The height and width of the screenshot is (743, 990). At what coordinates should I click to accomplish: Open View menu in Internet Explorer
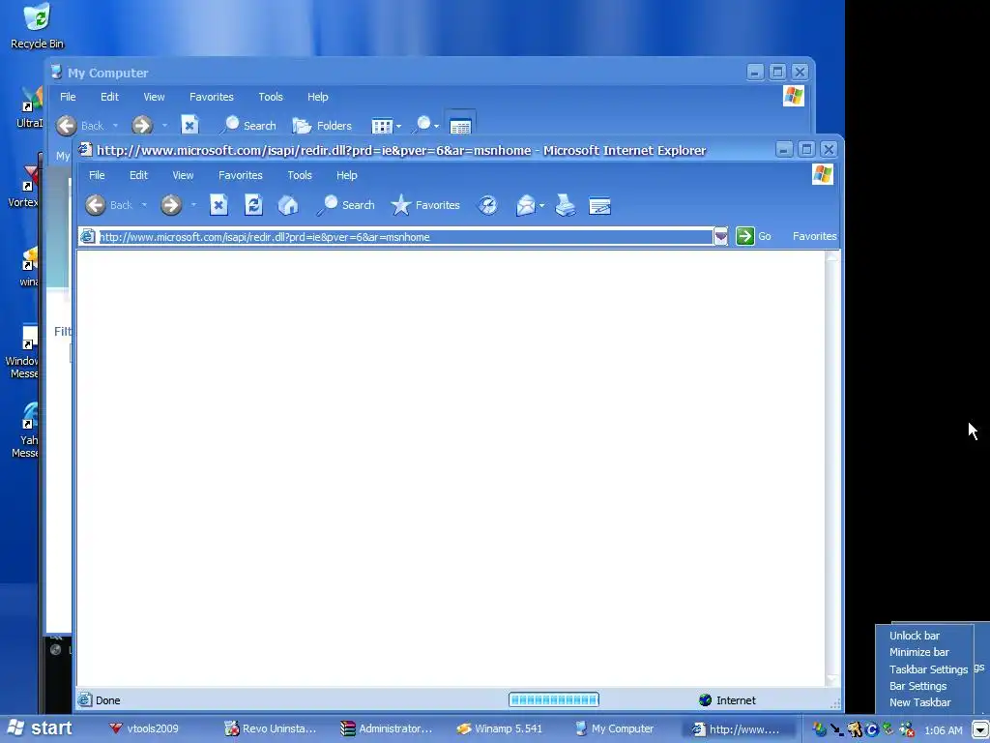183,175
